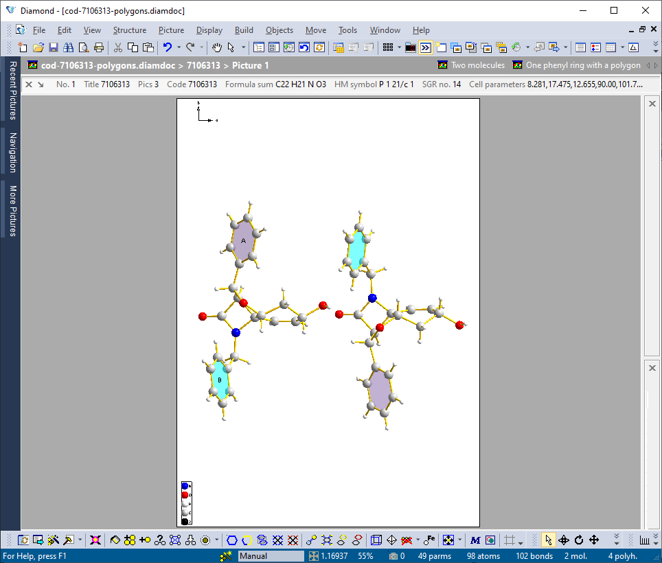Click the red atom swatch in the color legend

click(x=186, y=494)
